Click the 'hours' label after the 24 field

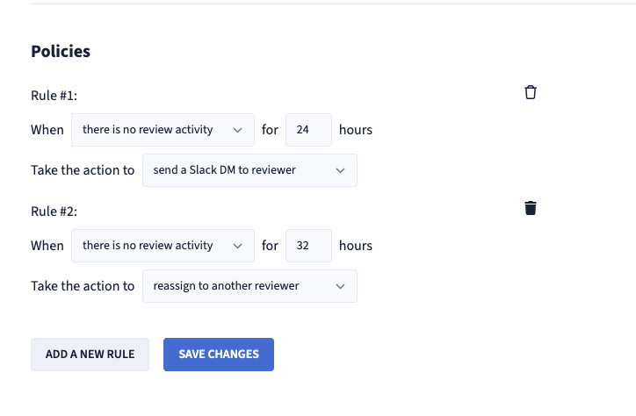click(x=356, y=130)
